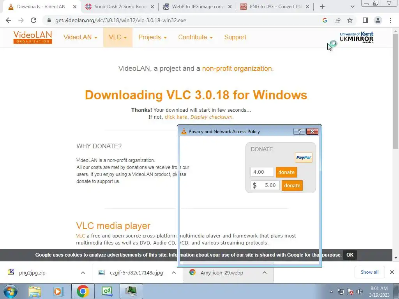Open the Support navigation link
This screenshot has width=399, height=299.
[x=235, y=37]
